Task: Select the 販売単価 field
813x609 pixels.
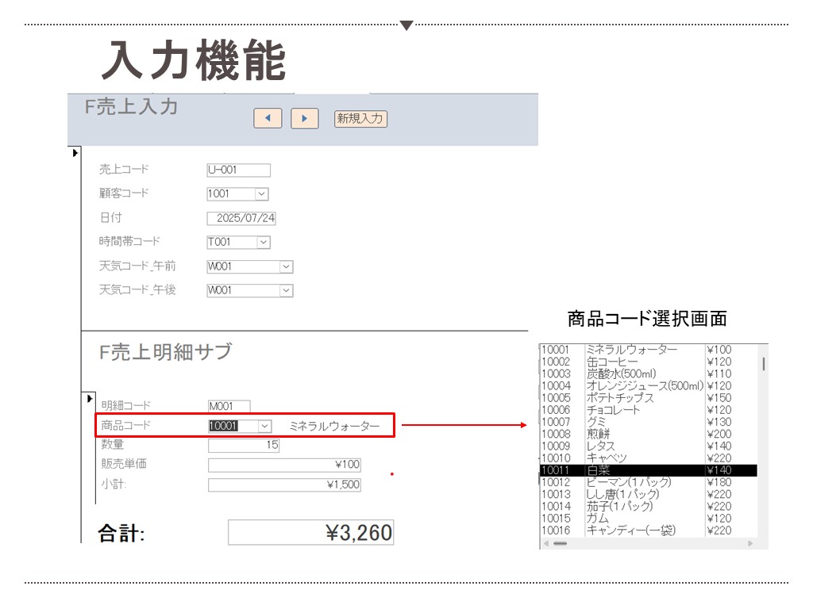Action: [284, 465]
